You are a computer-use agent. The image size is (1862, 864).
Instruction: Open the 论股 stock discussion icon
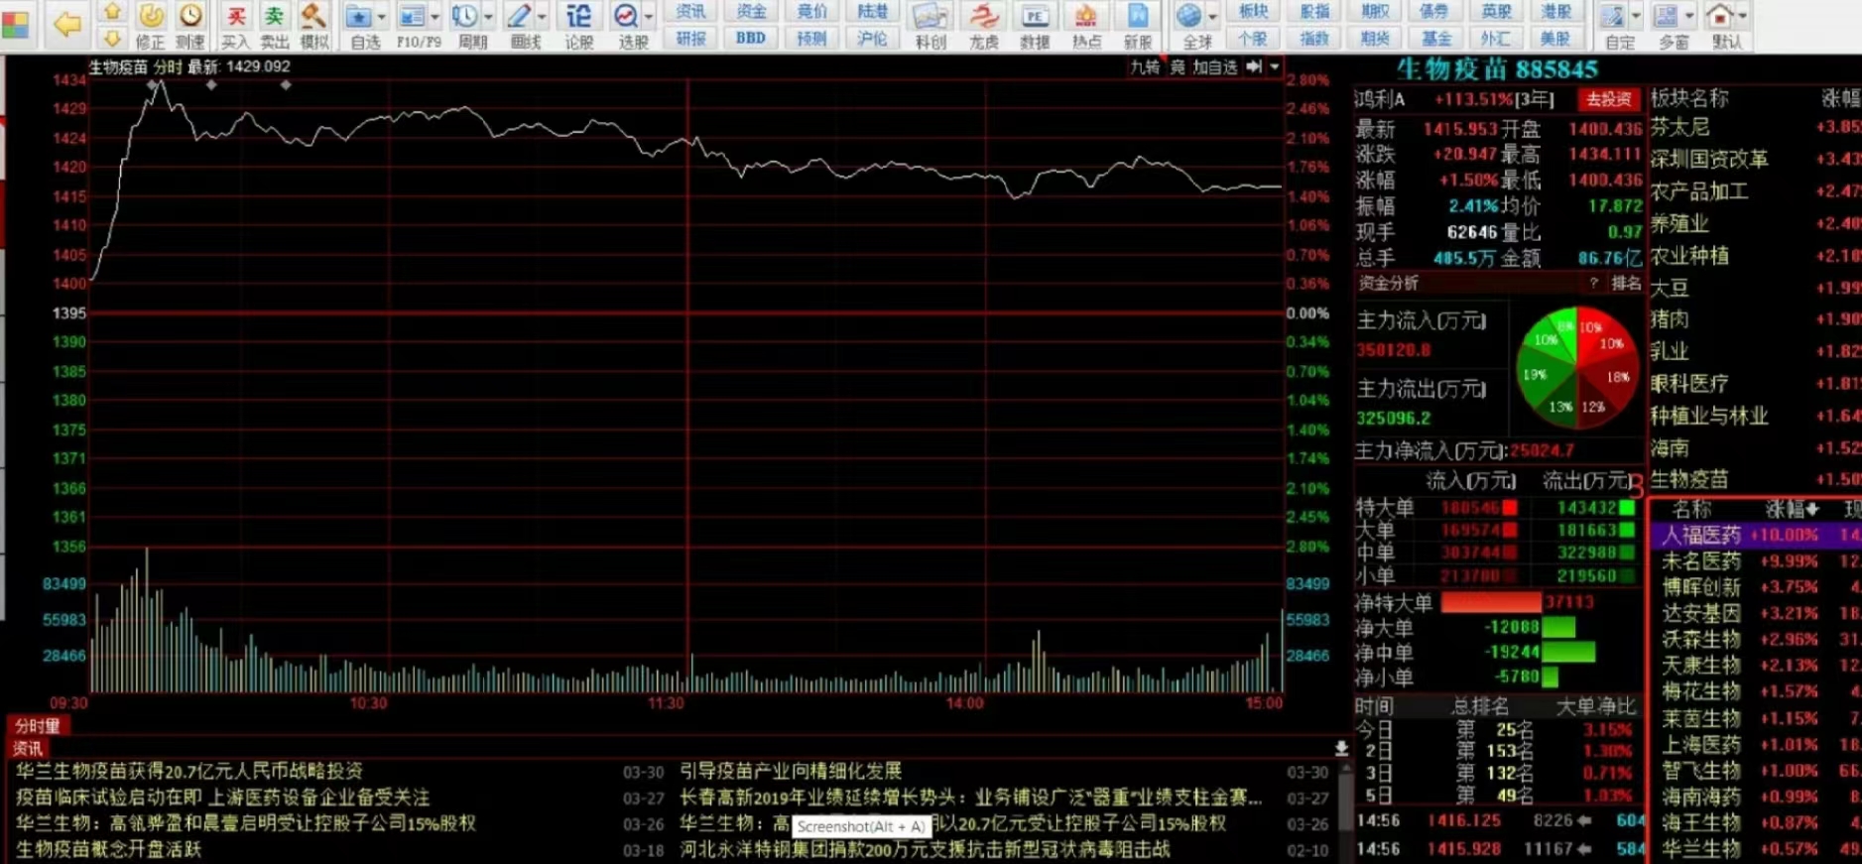[579, 25]
